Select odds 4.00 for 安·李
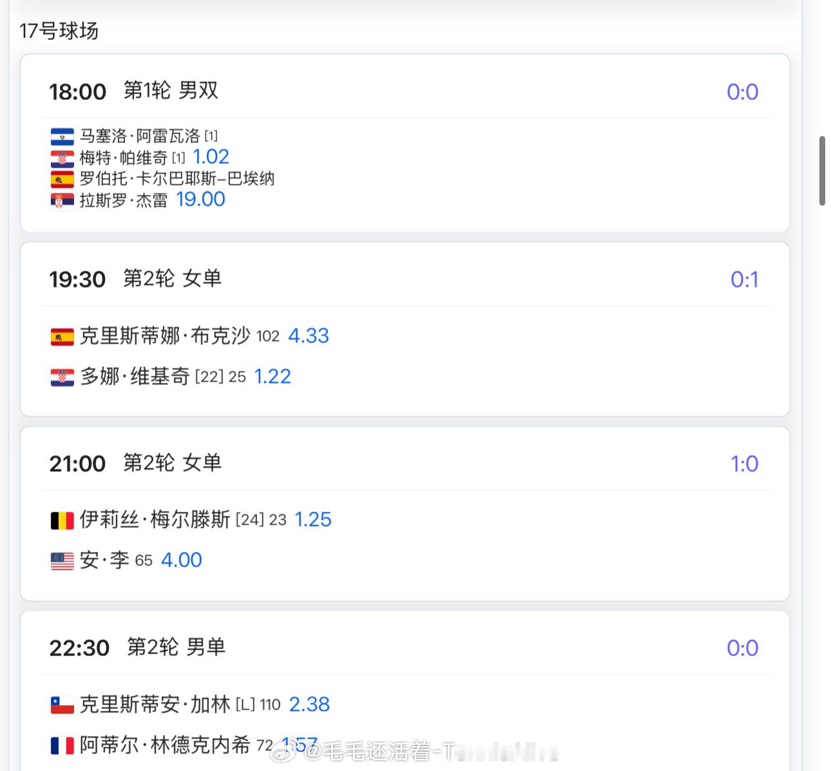 [x=181, y=560]
